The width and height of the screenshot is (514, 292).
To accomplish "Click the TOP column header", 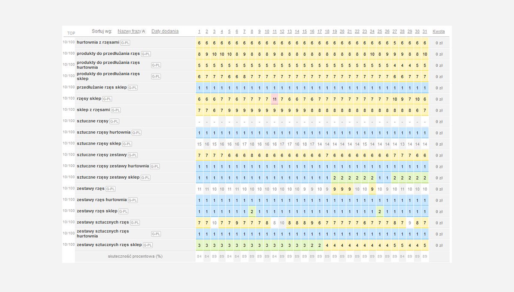I will coord(71,33).
